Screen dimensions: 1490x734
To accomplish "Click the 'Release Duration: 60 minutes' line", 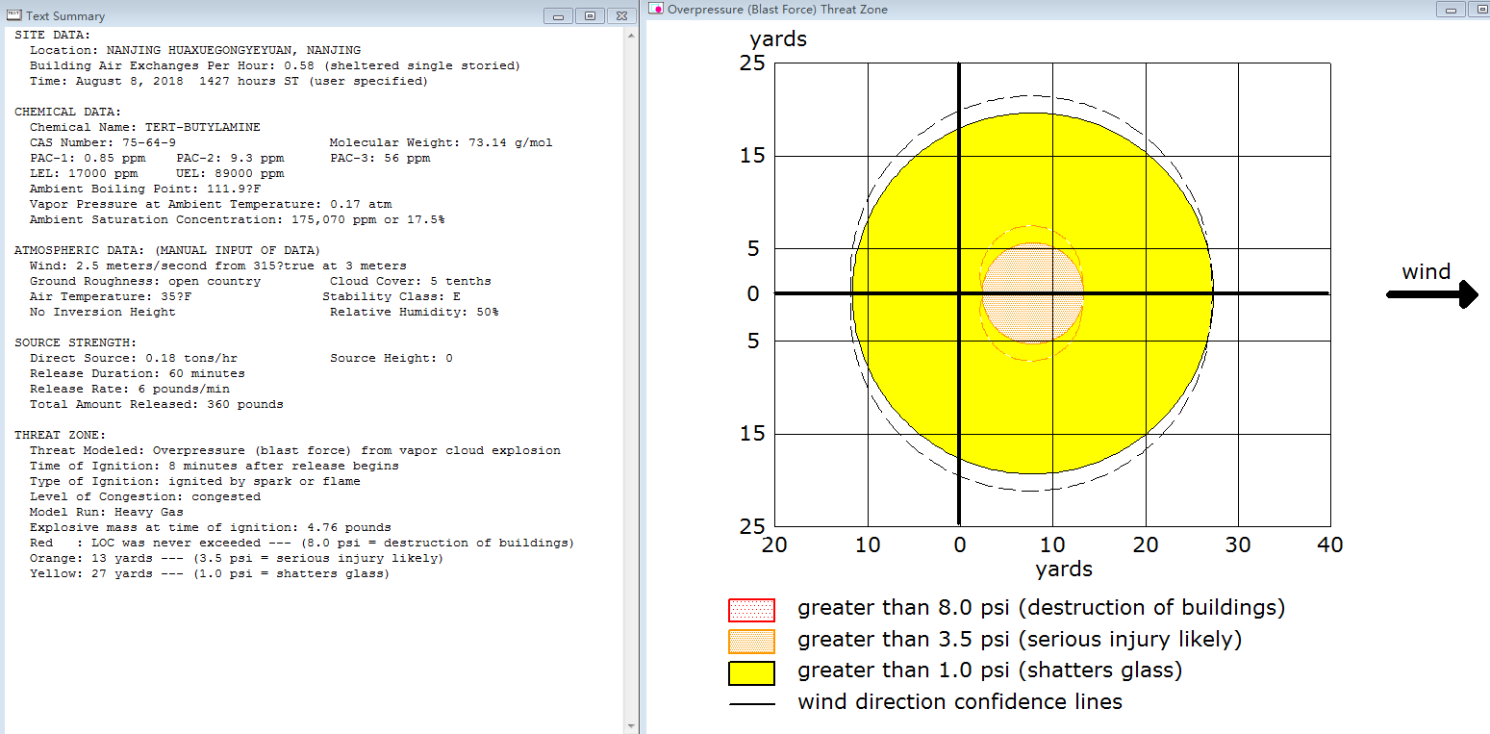I will pyautogui.click(x=138, y=373).
